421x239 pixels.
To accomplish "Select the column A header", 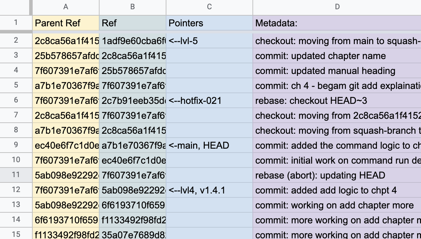I will 66,7.
